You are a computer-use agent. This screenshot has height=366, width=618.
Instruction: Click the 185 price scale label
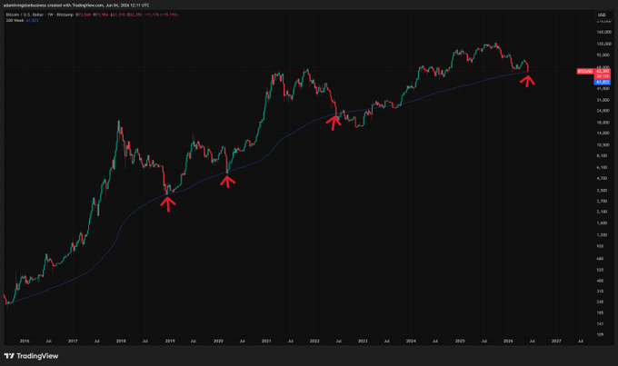coord(600,312)
